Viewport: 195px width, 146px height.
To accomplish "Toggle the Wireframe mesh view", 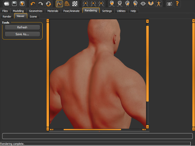I will click(67, 4).
